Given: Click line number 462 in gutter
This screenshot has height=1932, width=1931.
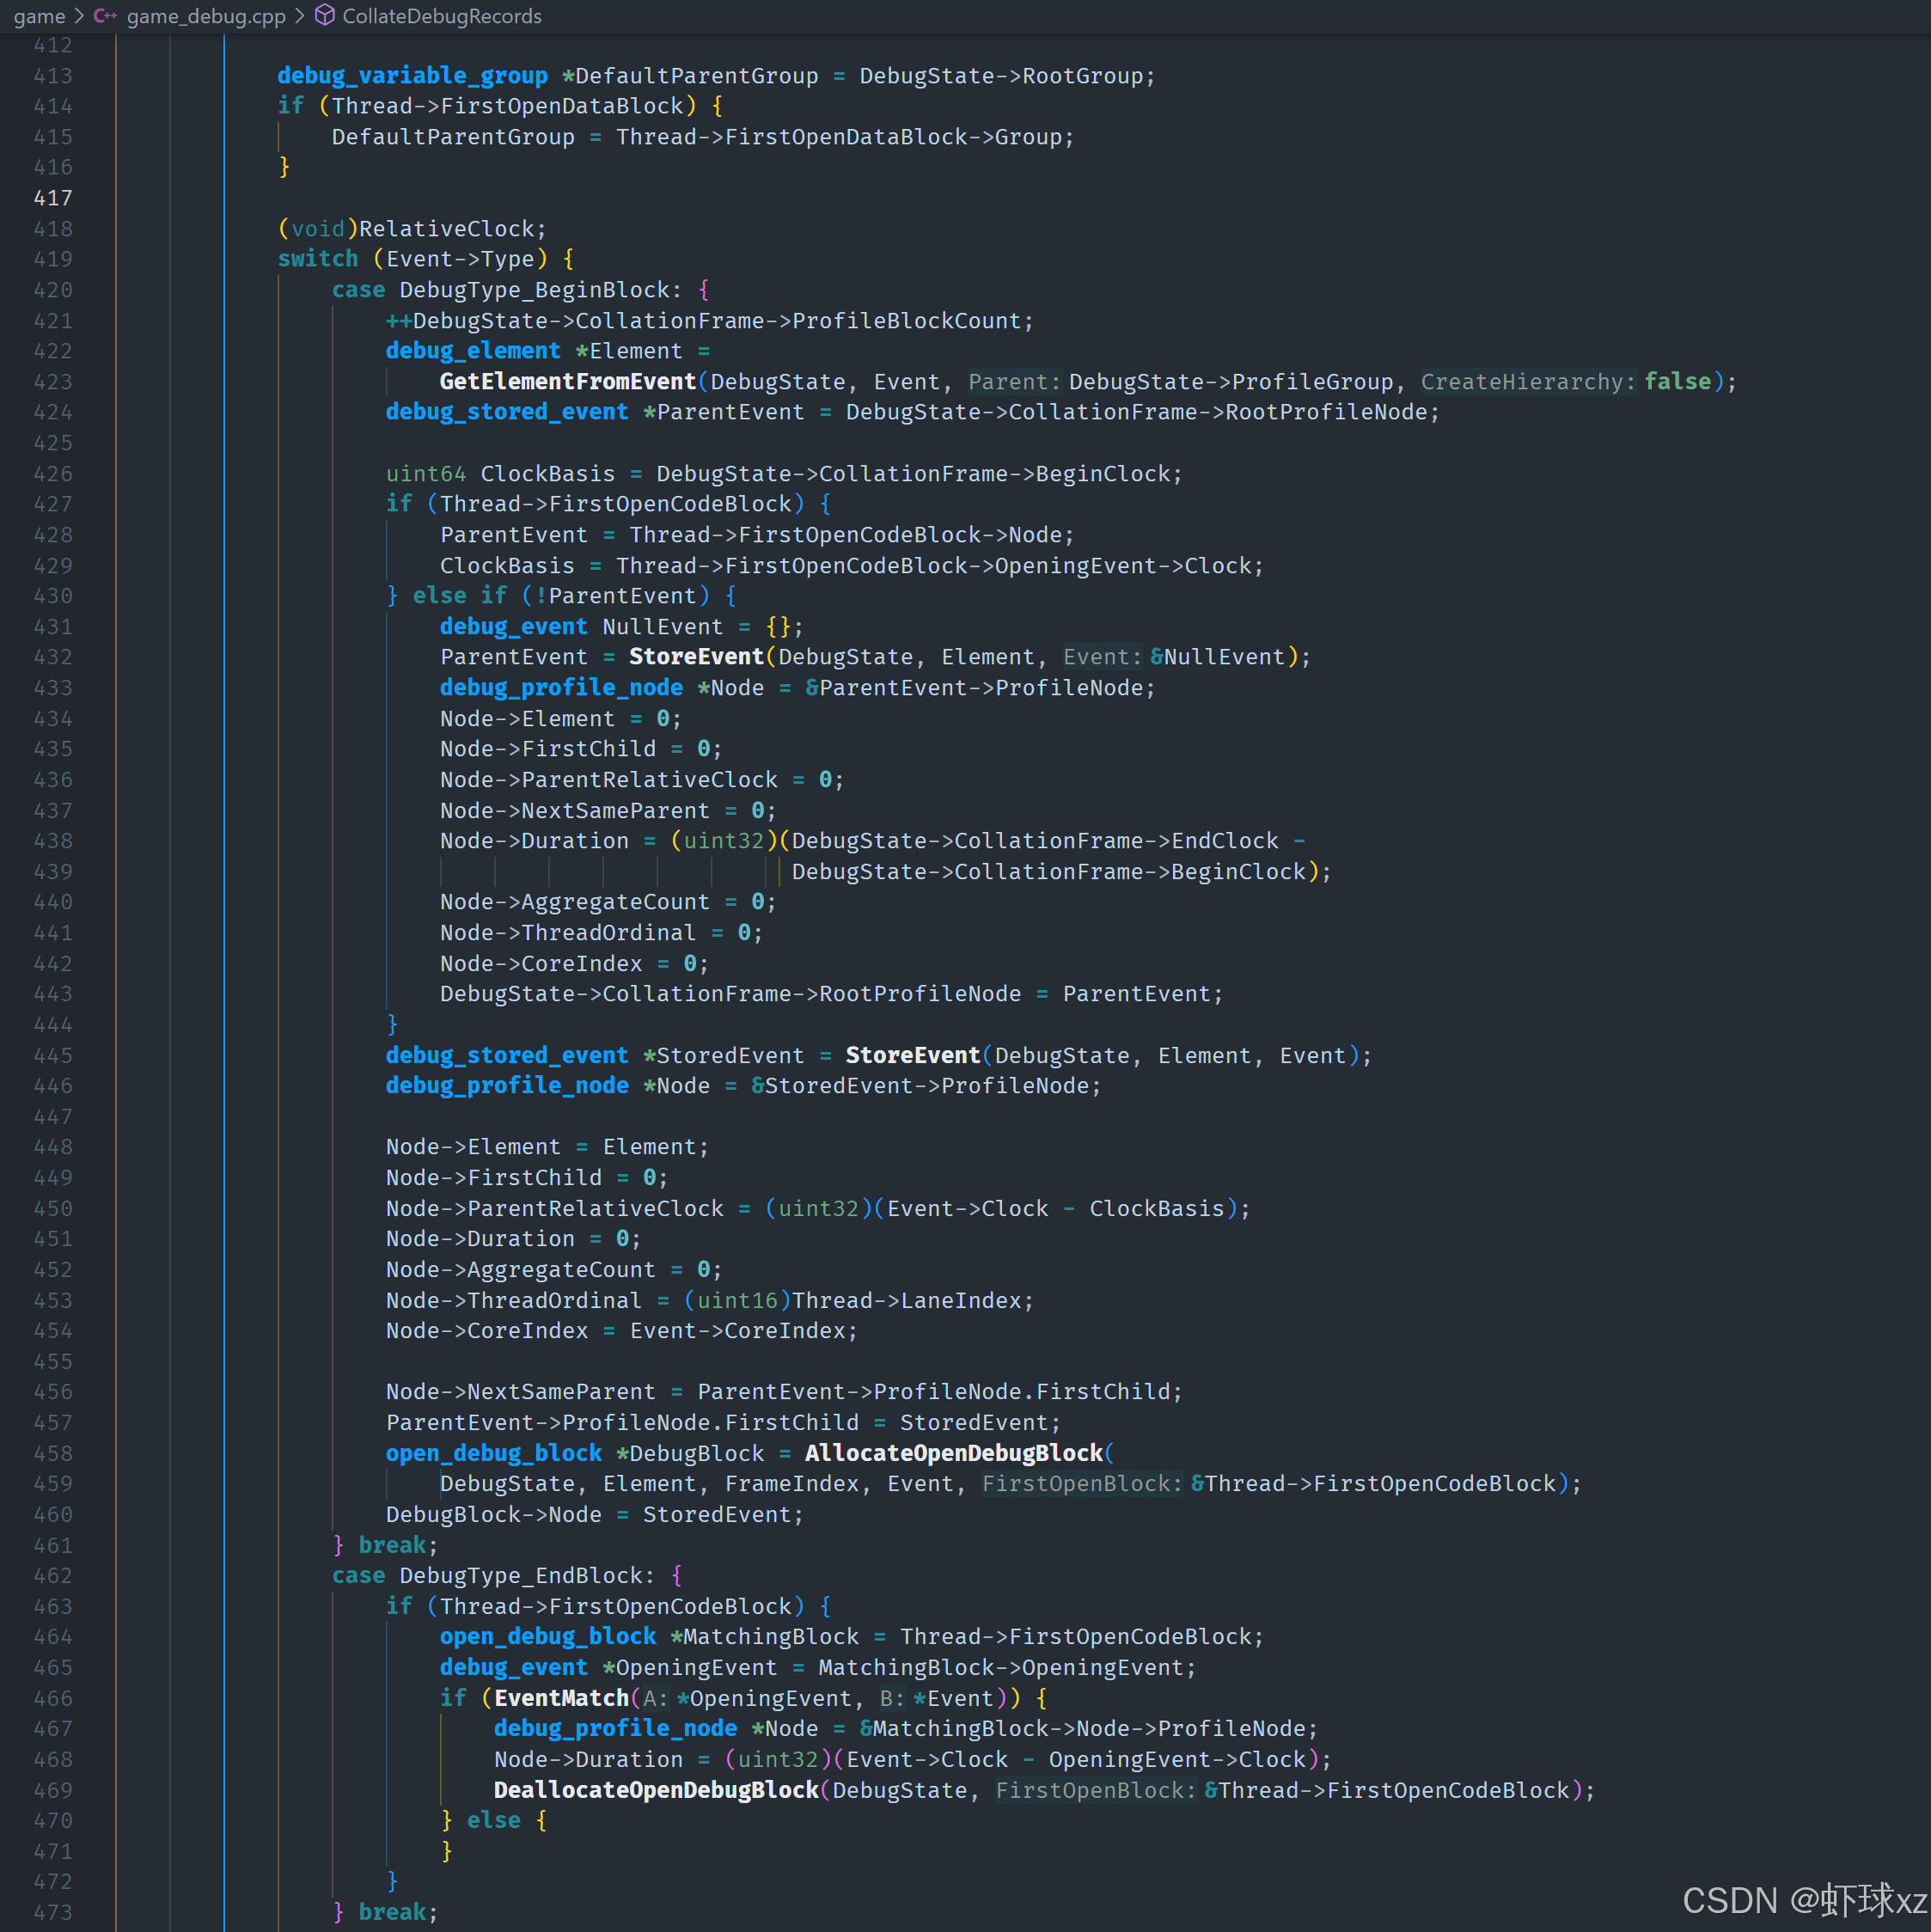Looking at the screenshot, I should tap(52, 1576).
